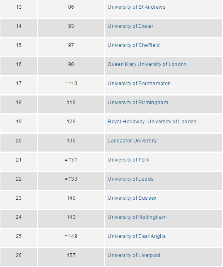Click the world rank 86 cell
The width and height of the screenshot is (223, 267).
click(71, 9)
